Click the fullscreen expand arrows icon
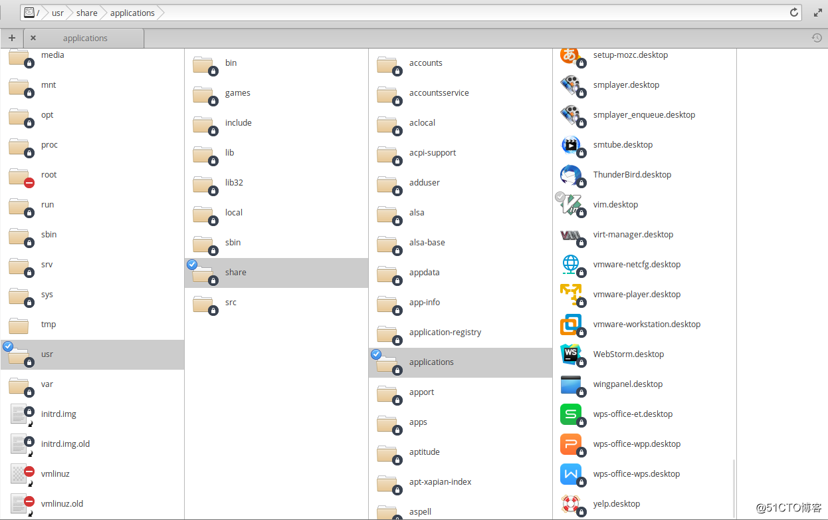828x520 pixels. click(x=817, y=13)
